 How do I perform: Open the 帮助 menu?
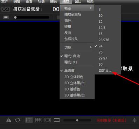(90, 1)
